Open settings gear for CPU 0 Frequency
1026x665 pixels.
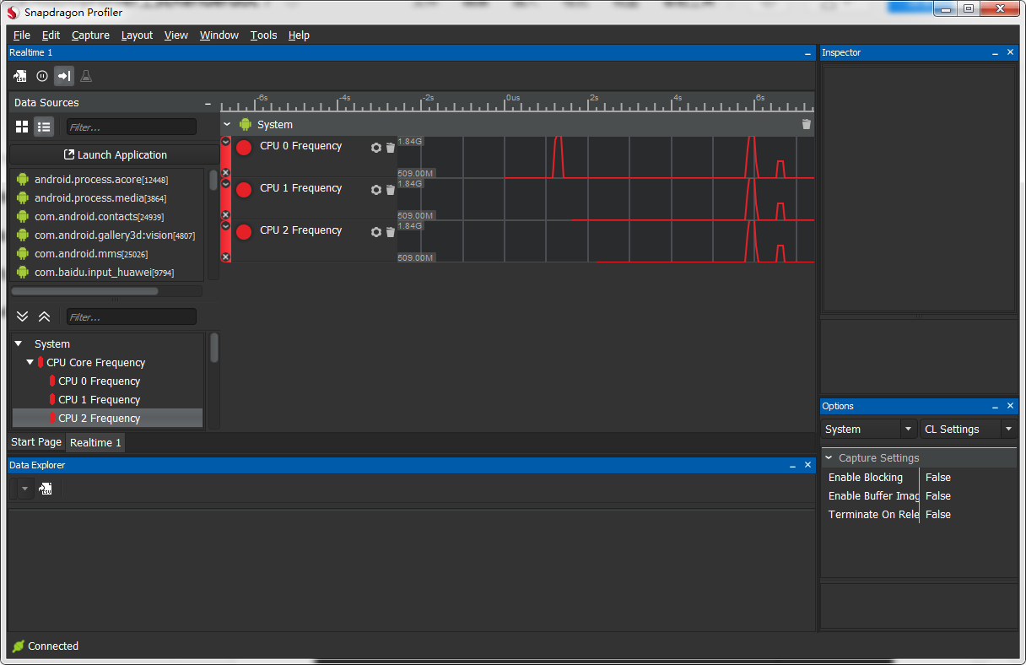click(375, 147)
